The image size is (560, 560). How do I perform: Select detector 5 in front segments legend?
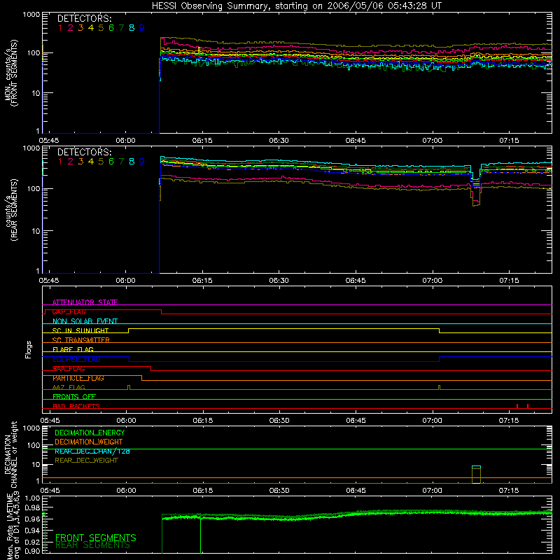pyautogui.click(x=101, y=28)
